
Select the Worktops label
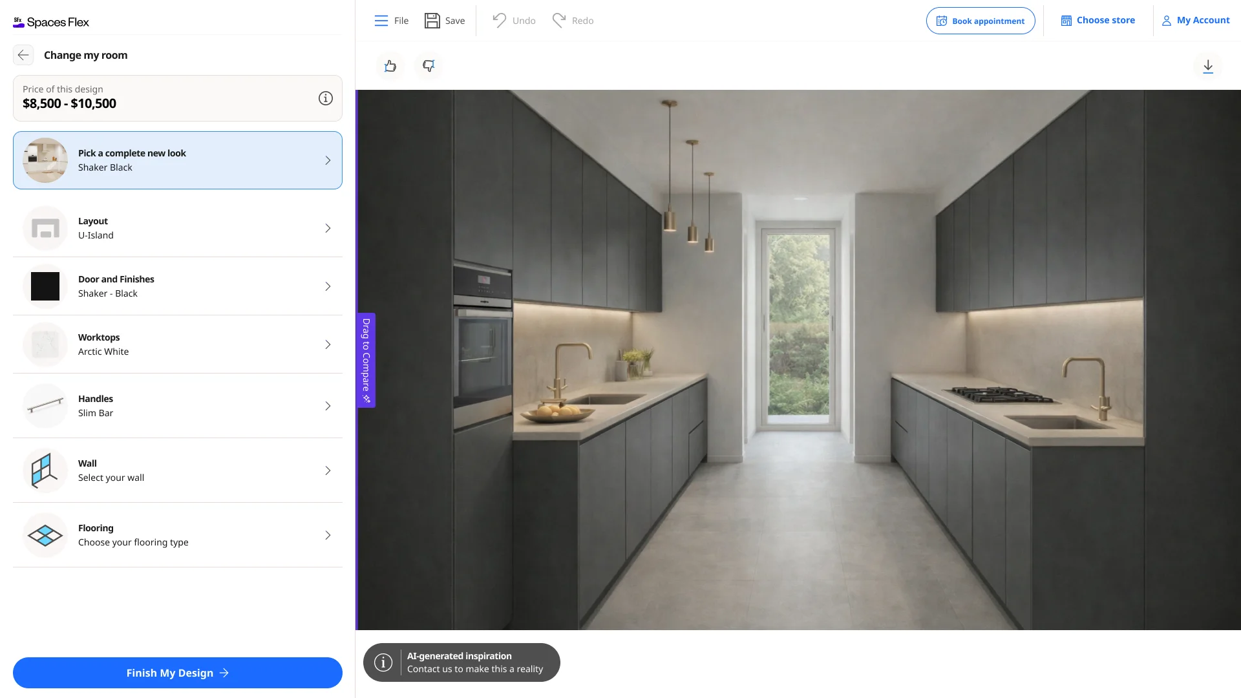99,337
